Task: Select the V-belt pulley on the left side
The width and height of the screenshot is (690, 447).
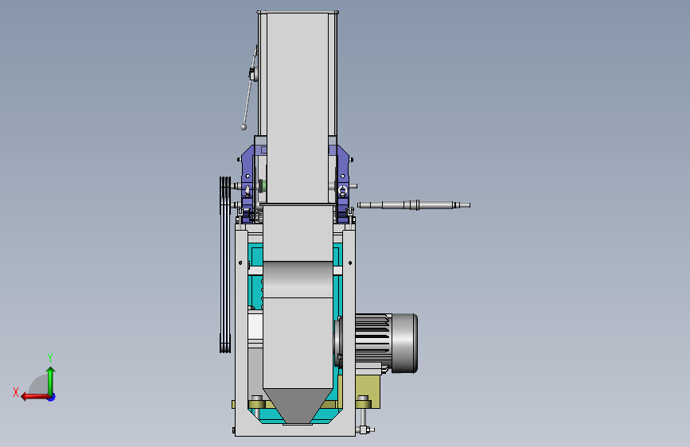Action: coord(225,264)
